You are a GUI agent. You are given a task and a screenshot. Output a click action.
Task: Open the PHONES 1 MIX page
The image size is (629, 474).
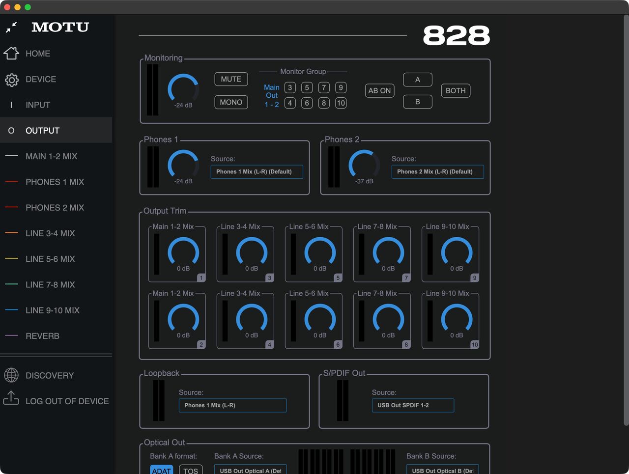pyautogui.click(x=56, y=182)
